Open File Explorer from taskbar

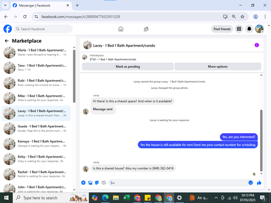click(115, 198)
